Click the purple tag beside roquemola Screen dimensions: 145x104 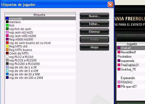(119, 61)
